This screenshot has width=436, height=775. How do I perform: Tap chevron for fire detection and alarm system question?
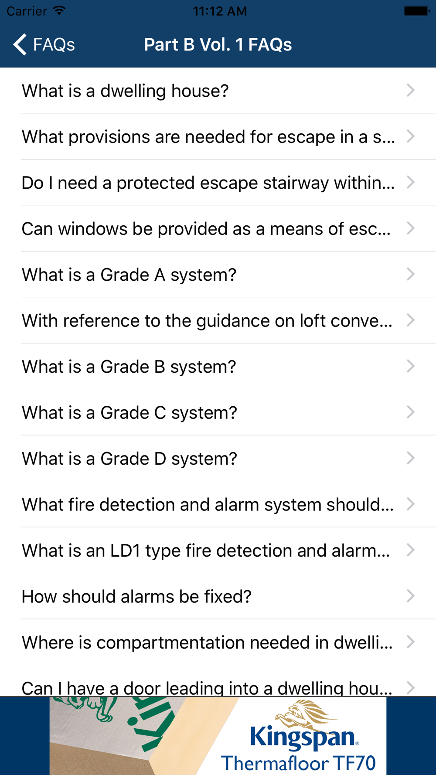410,504
